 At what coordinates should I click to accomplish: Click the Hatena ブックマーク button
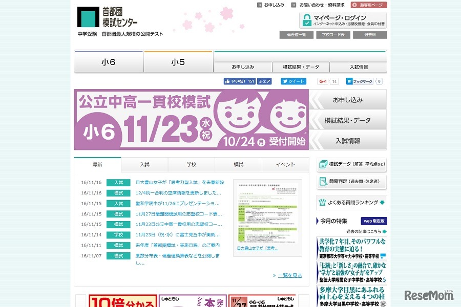point(360,81)
